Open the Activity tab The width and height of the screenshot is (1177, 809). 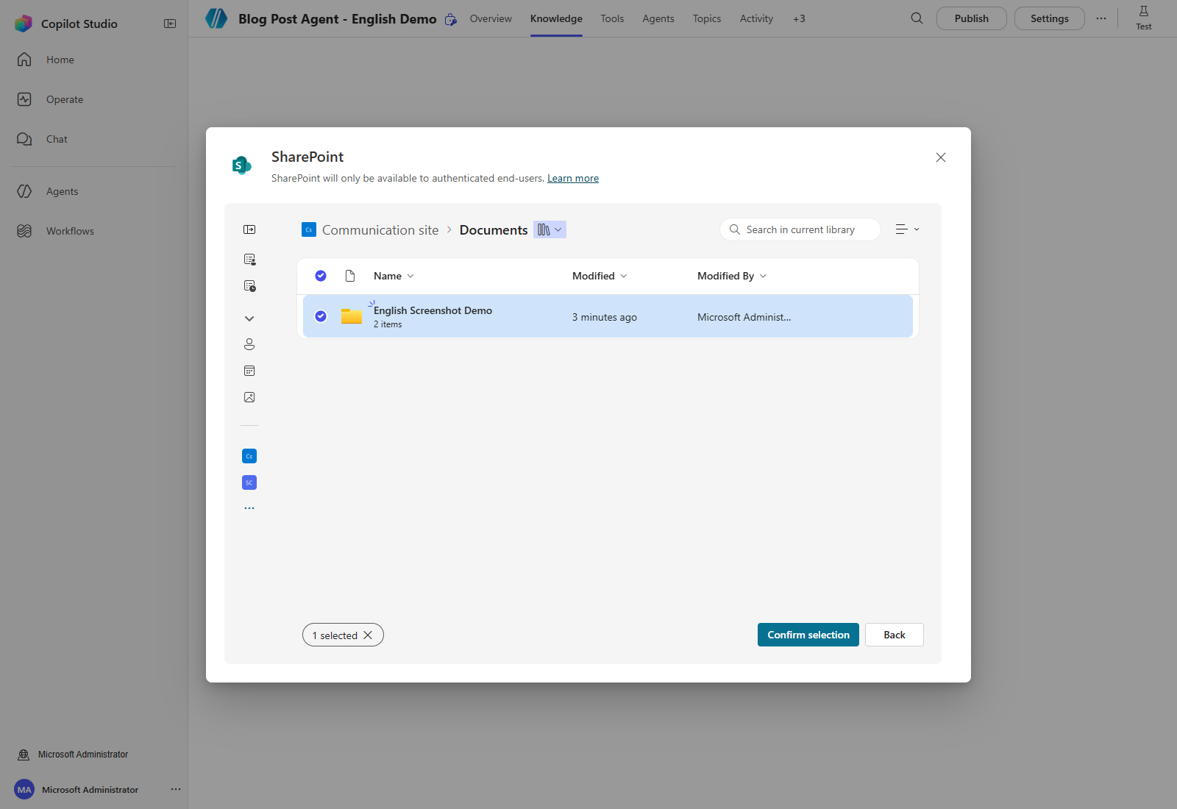[756, 18]
